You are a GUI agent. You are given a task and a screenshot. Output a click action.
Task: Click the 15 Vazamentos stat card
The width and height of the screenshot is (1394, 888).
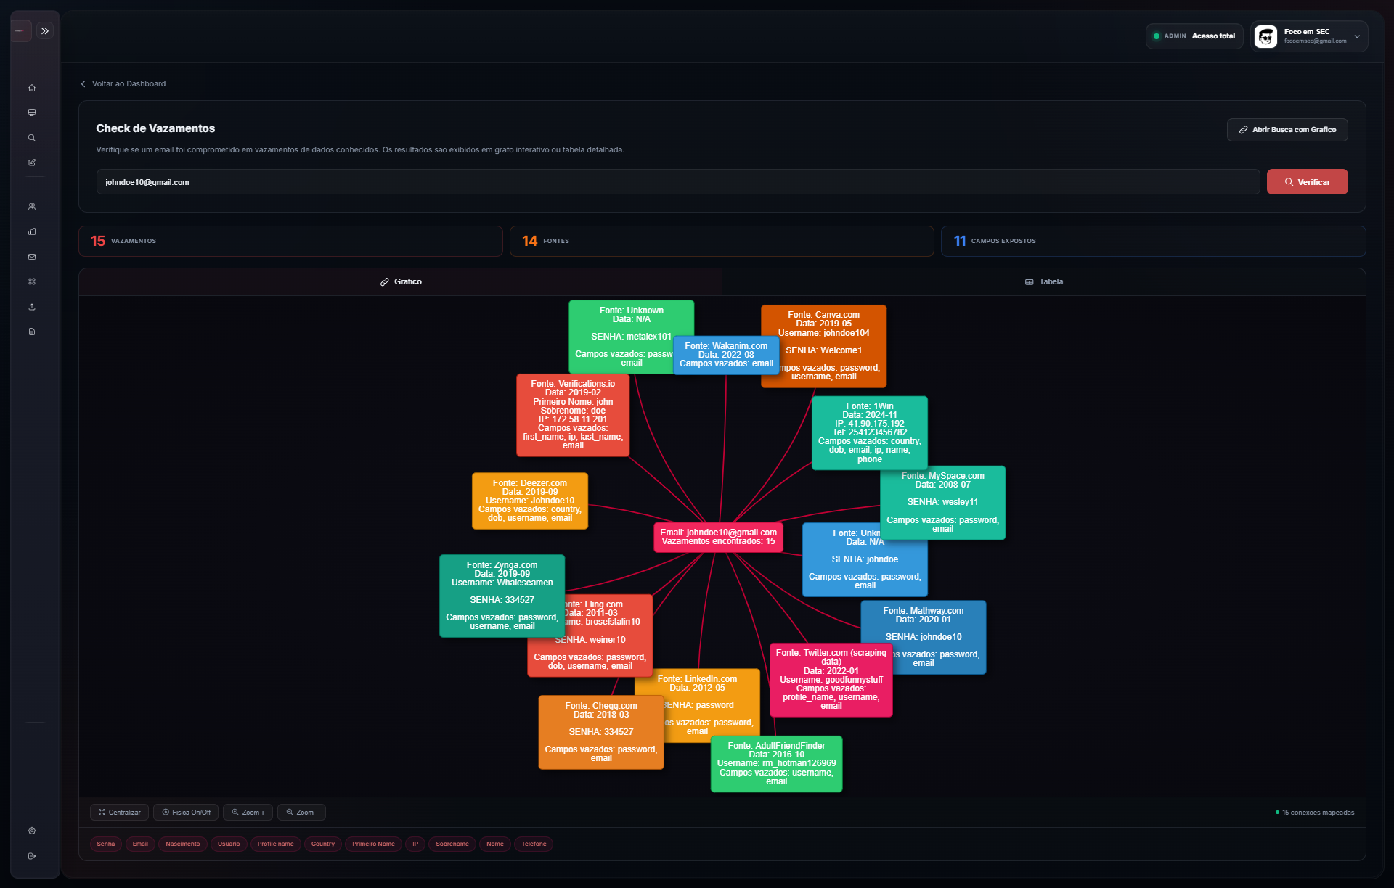point(290,241)
